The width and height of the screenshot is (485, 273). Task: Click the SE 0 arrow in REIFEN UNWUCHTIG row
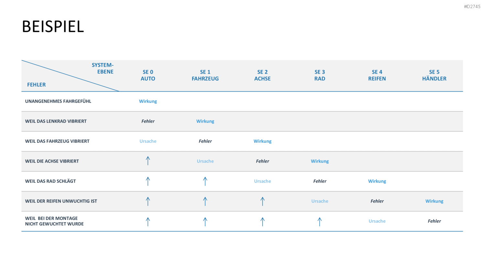[148, 201]
